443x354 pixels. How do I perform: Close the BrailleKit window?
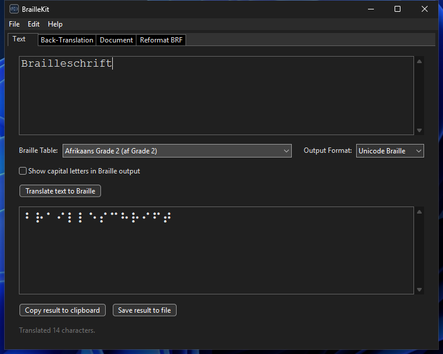point(424,9)
